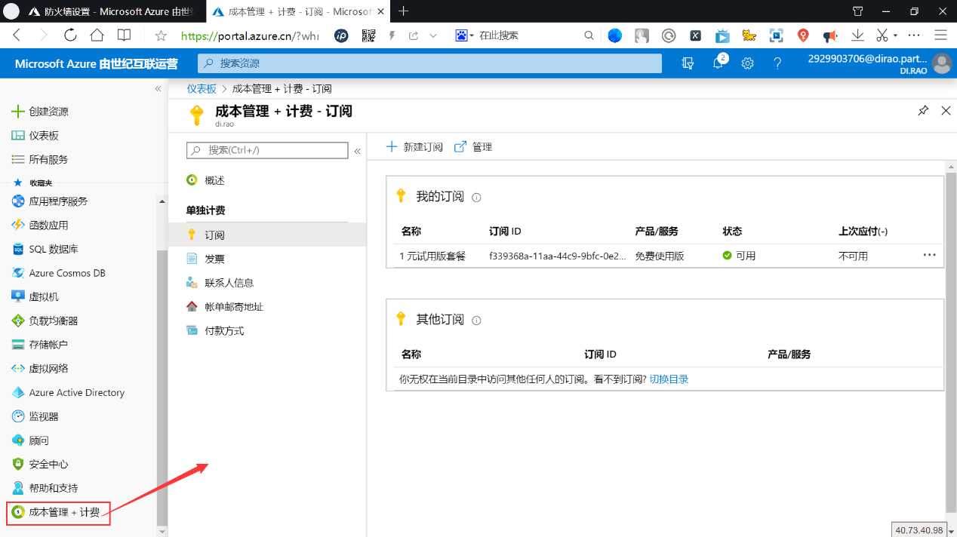Open the QR code browser icon
This screenshot has width=957, height=537.
[368, 35]
